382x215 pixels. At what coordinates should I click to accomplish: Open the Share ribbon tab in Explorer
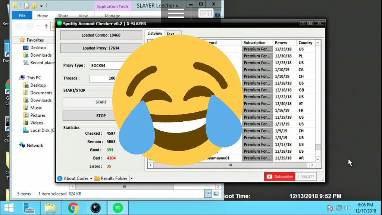tap(63, 16)
